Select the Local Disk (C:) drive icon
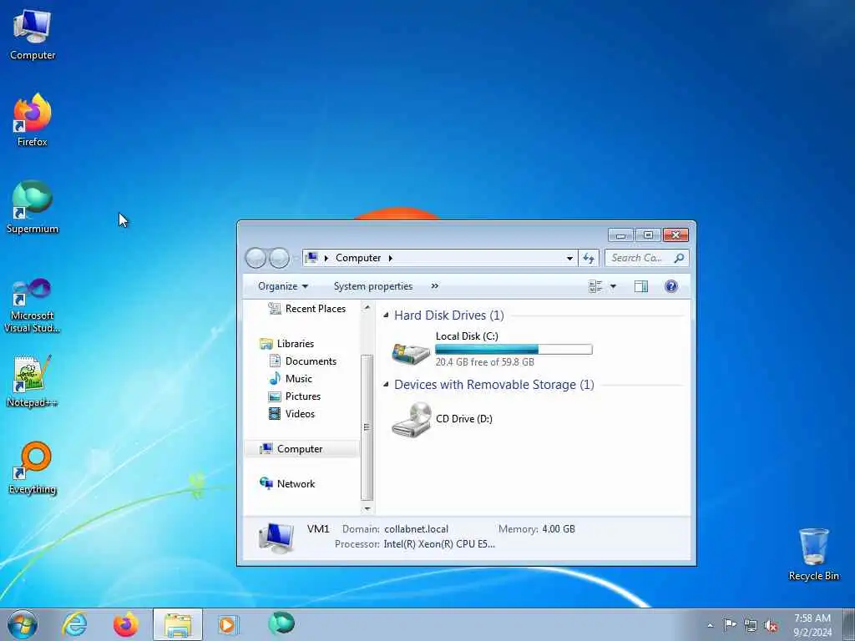Viewport: 855px width, 641px height. (x=411, y=353)
